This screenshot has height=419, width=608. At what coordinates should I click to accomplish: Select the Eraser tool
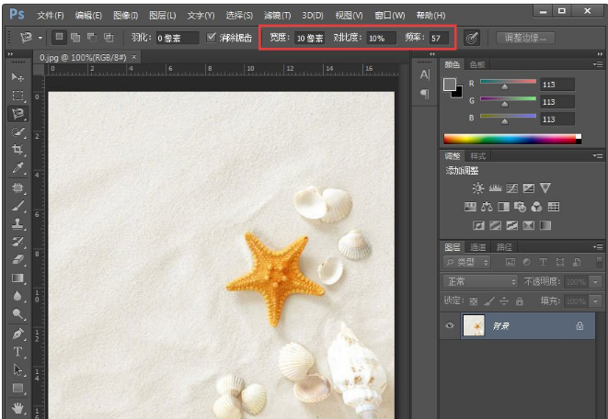[17, 260]
